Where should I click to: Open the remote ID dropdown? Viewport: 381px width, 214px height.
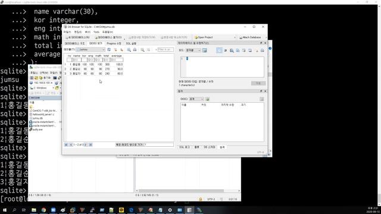click(x=196, y=99)
